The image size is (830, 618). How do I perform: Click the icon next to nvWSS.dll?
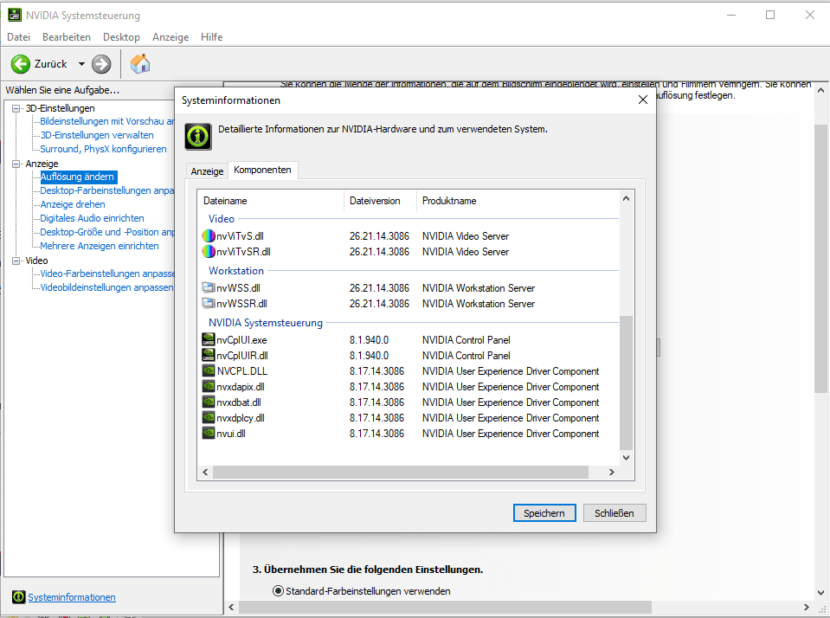(209, 287)
